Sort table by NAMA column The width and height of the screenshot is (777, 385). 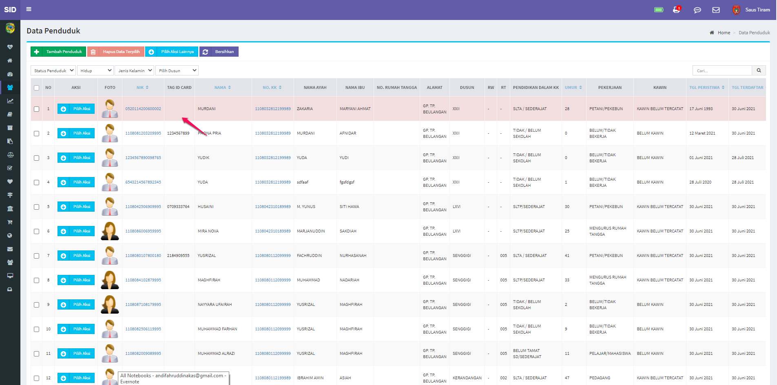pyautogui.click(x=223, y=87)
